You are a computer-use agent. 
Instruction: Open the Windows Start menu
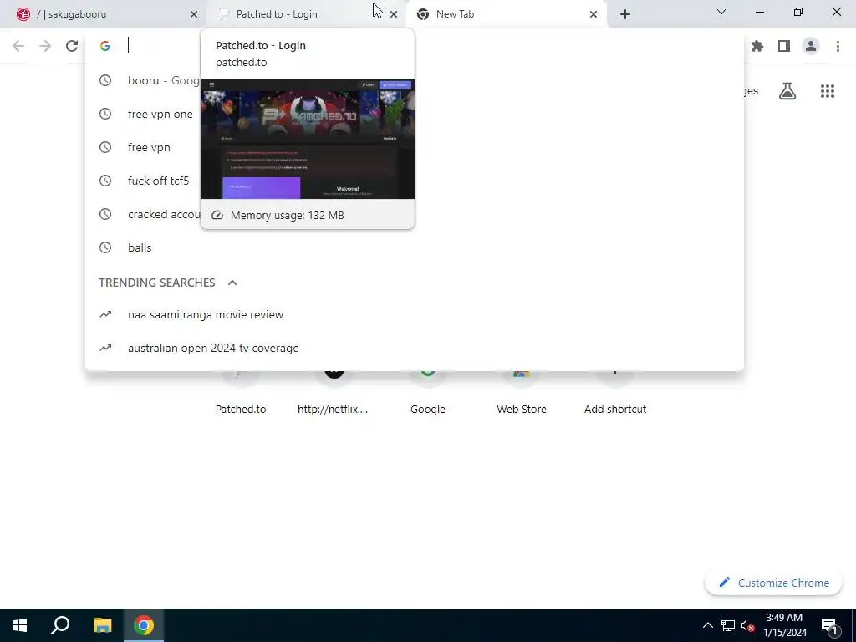(20, 625)
